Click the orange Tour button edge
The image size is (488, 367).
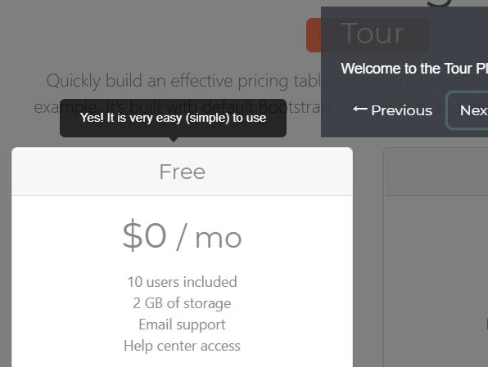tap(314, 35)
